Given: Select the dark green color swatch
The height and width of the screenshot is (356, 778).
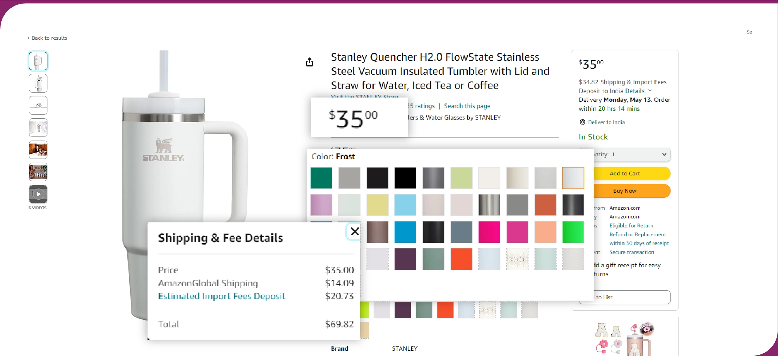Looking at the screenshot, I should tap(321, 178).
